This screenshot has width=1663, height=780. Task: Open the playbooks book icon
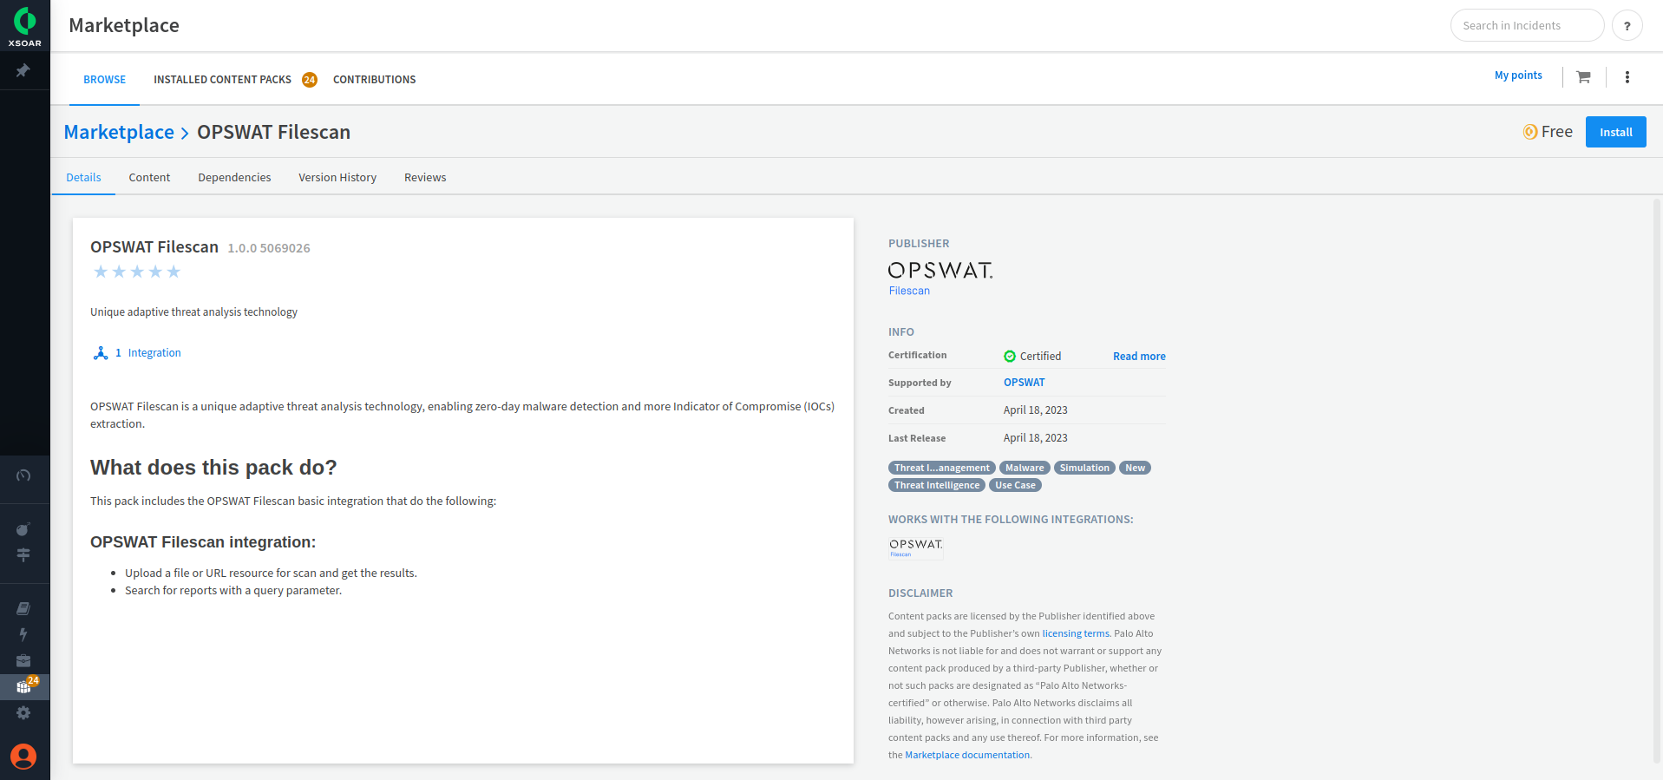23,608
